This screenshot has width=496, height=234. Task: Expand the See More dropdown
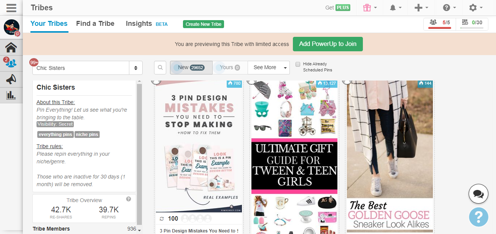click(269, 68)
